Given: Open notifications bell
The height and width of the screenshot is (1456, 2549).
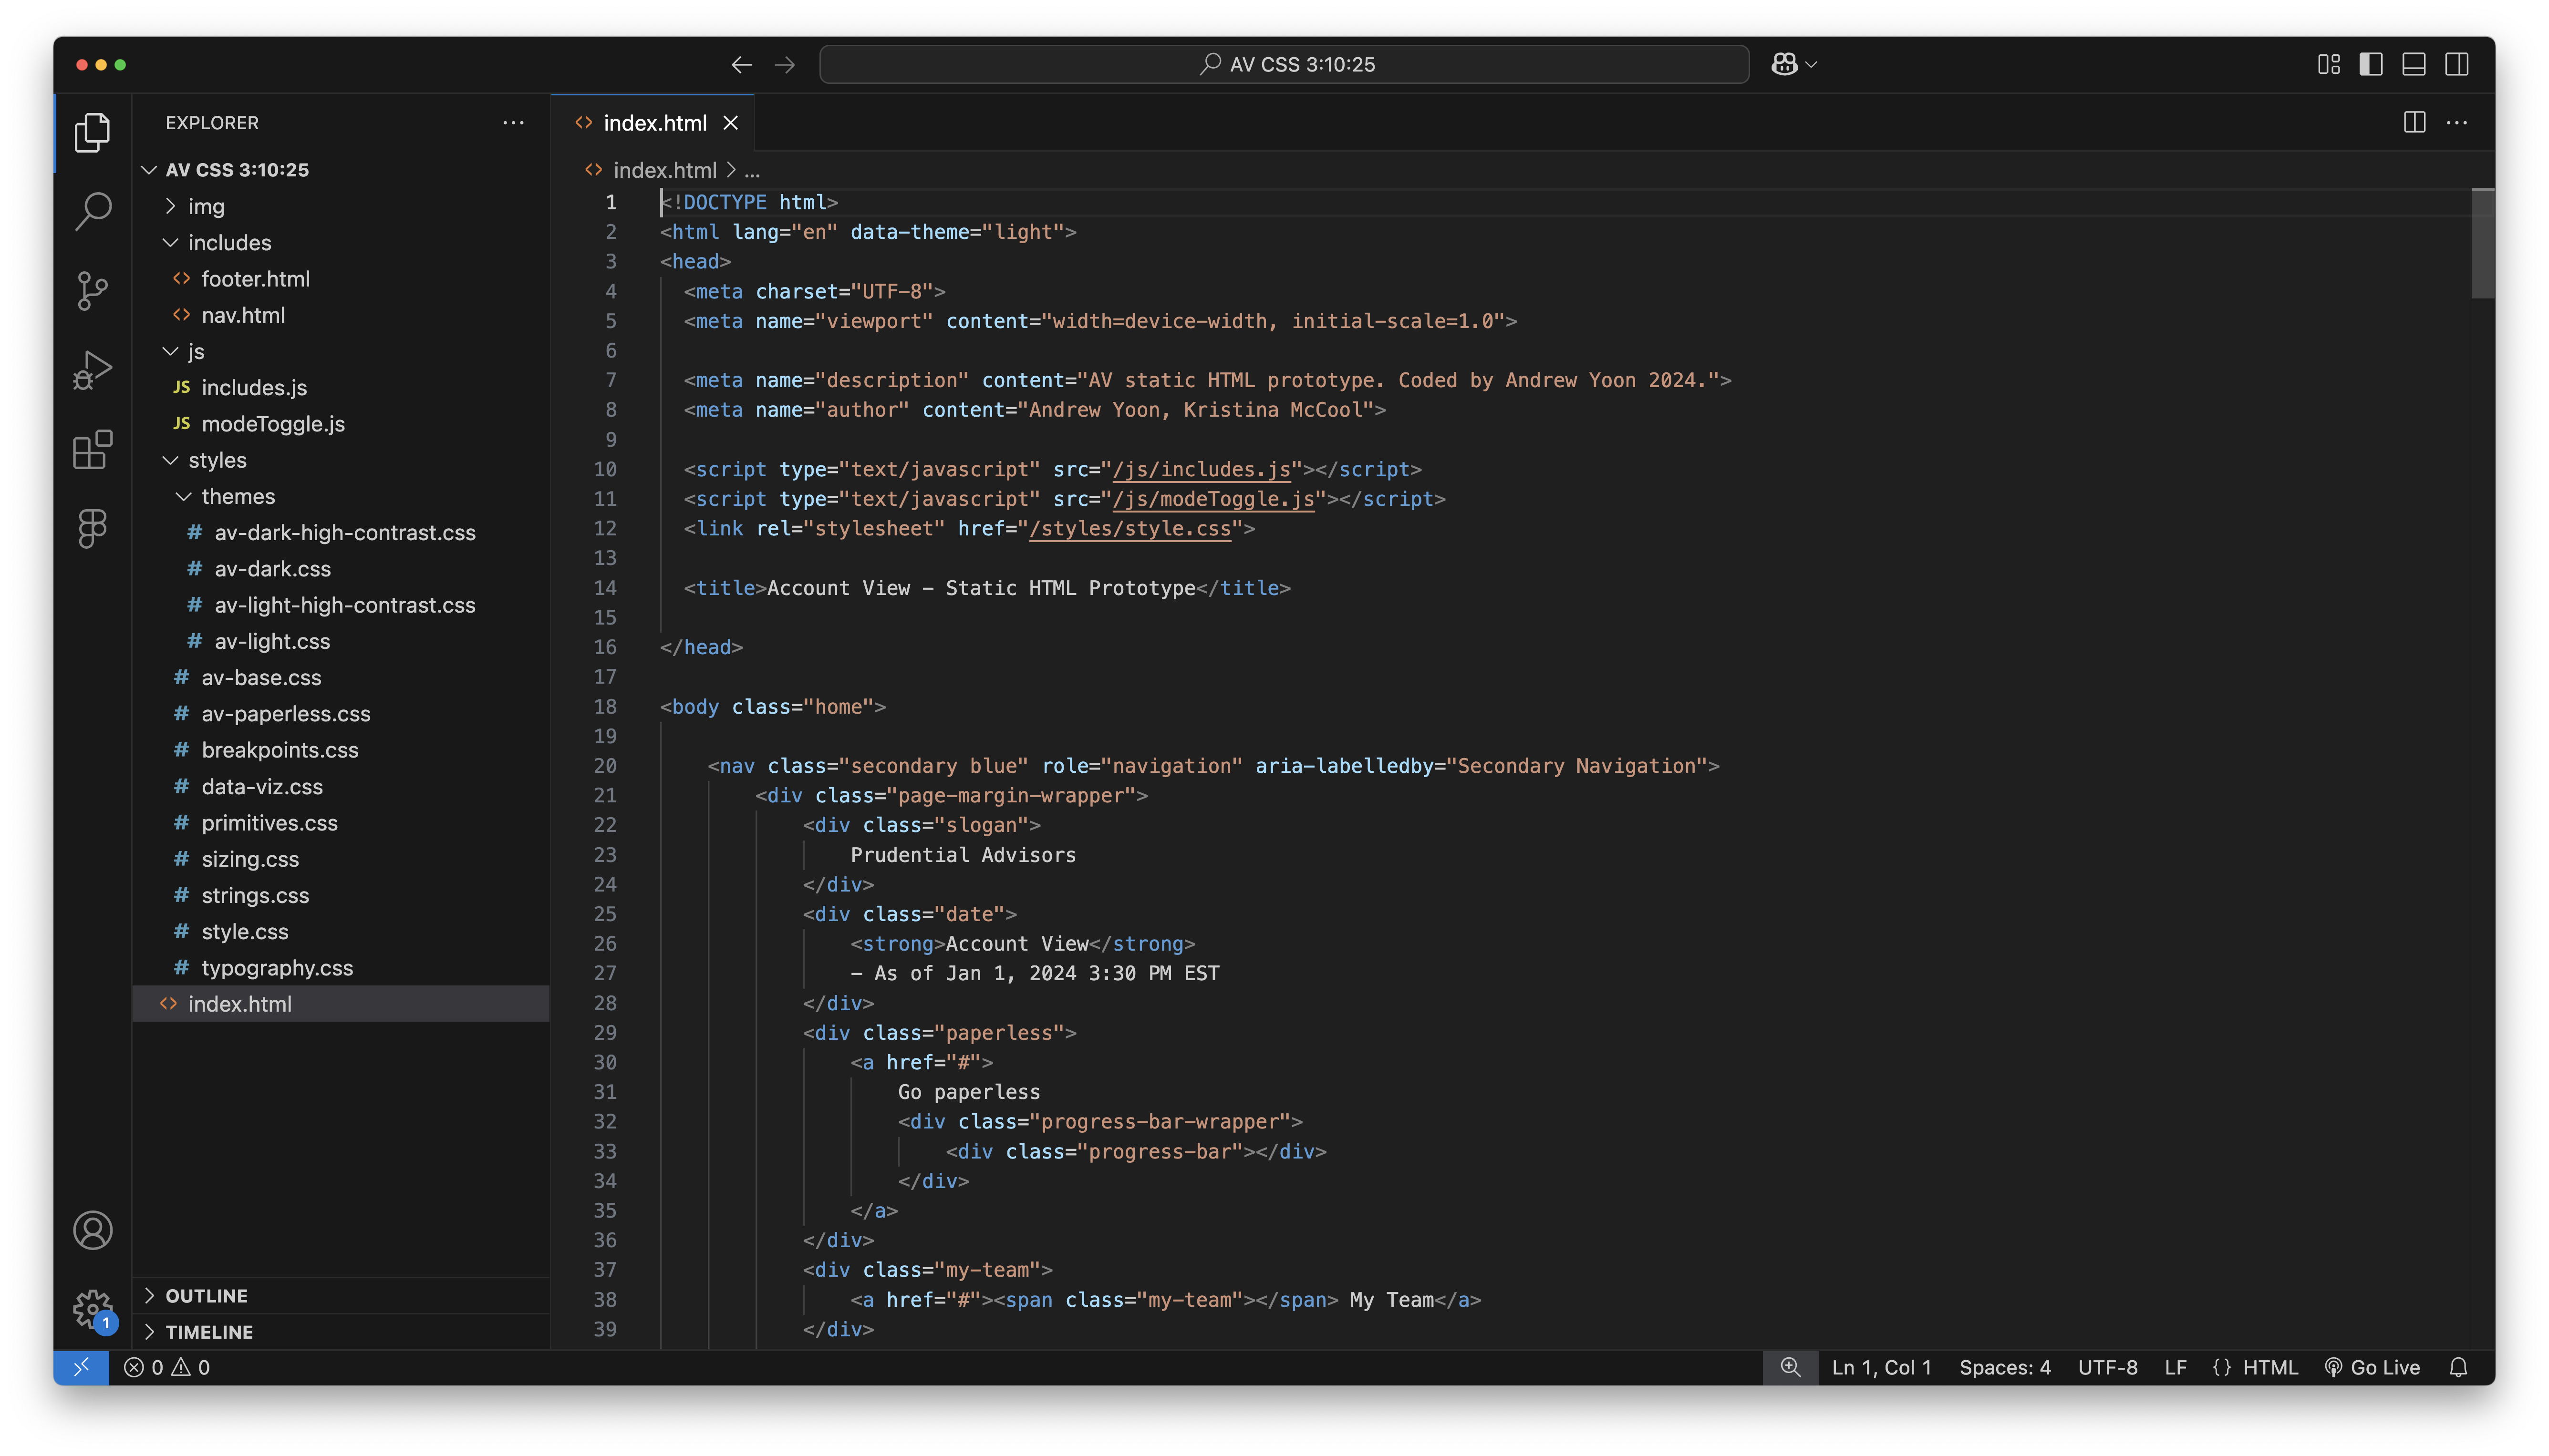Looking at the screenshot, I should [x=2458, y=1367].
